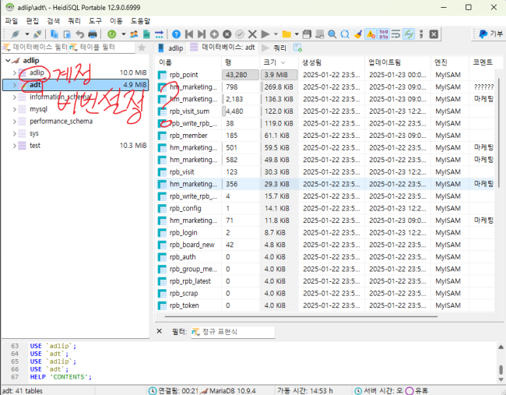Image resolution: width=506 pixels, height=395 pixels.
Task: Select the rpb_point table row
Action: click(325, 75)
